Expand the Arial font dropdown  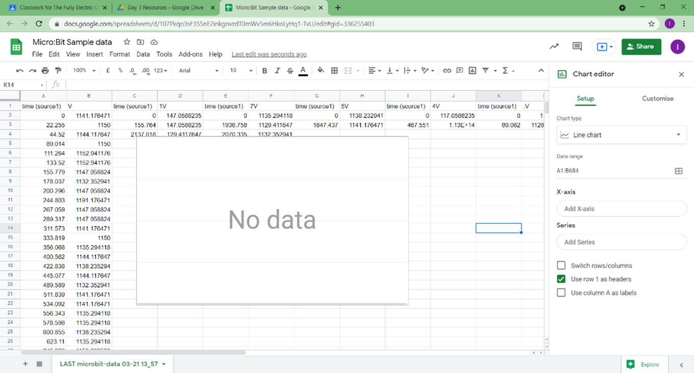tap(199, 71)
